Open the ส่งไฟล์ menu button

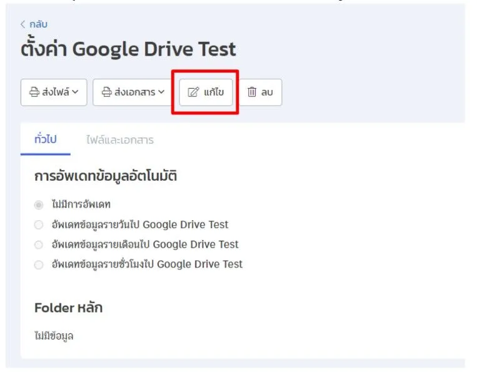(x=54, y=93)
